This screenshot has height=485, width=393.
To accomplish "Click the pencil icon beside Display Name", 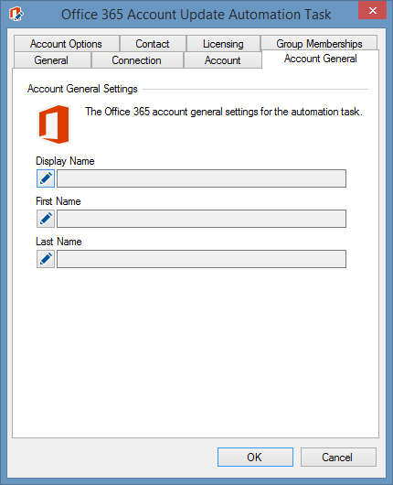I will (x=46, y=178).
